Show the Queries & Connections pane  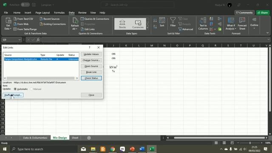95,19
